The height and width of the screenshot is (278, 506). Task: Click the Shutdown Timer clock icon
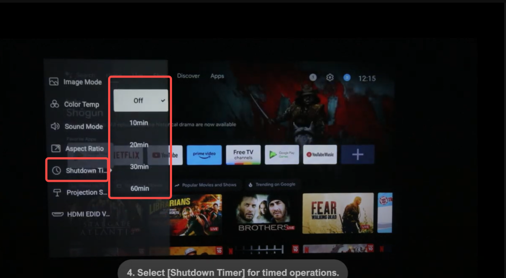(x=56, y=170)
